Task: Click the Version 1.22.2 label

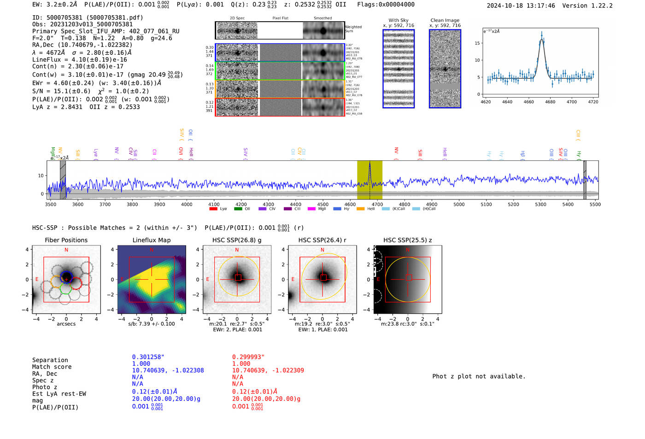Action: point(587,6)
